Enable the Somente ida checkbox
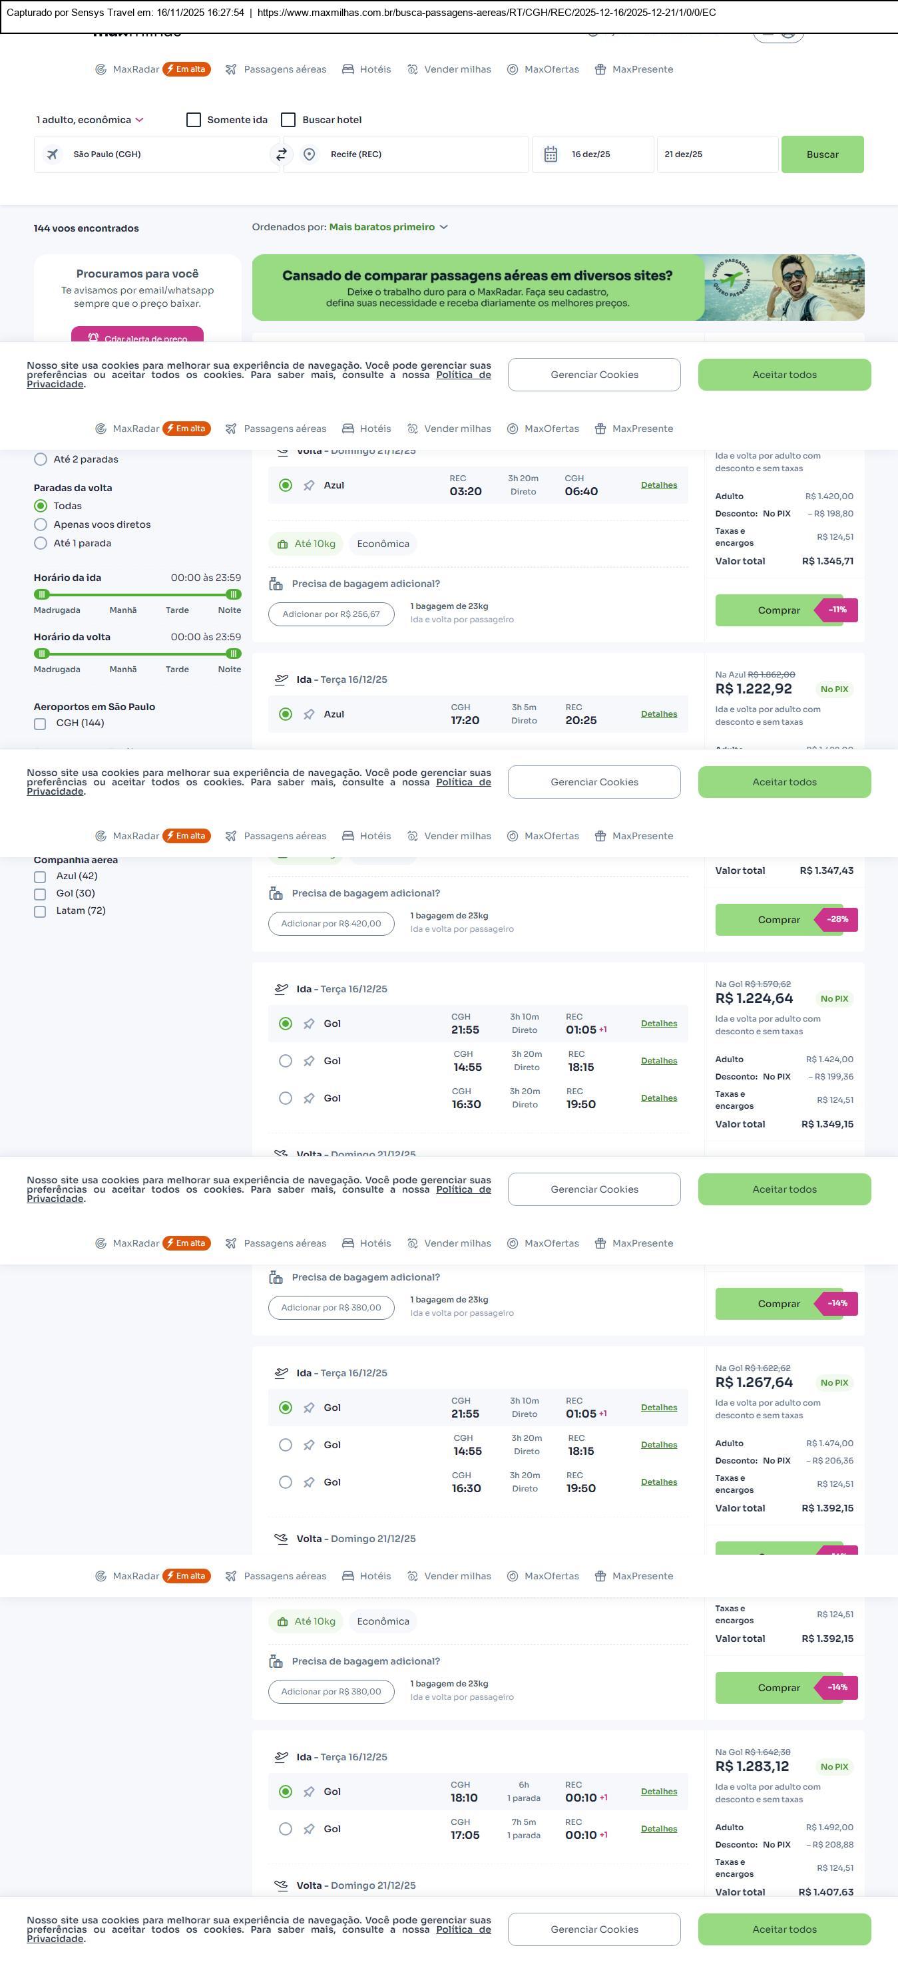 click(x=194, y=120)
